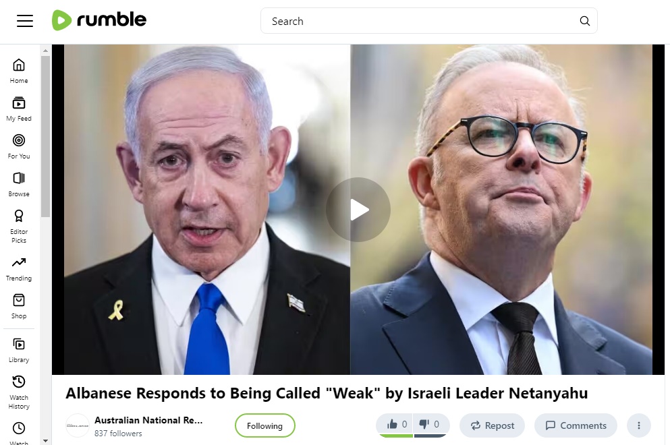Like the video with thumbs up

click(395, 425)
